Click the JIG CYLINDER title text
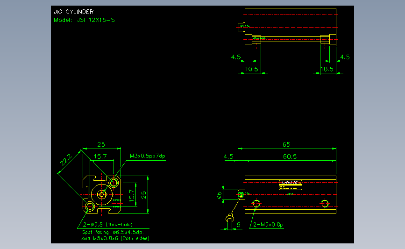This screenshot has height=249, width=405. [74, 12]
